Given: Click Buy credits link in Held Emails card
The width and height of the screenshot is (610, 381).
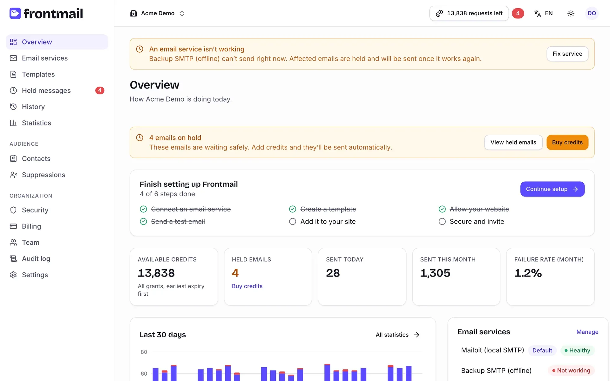Looking at the screenshot, I should [247, 286].
